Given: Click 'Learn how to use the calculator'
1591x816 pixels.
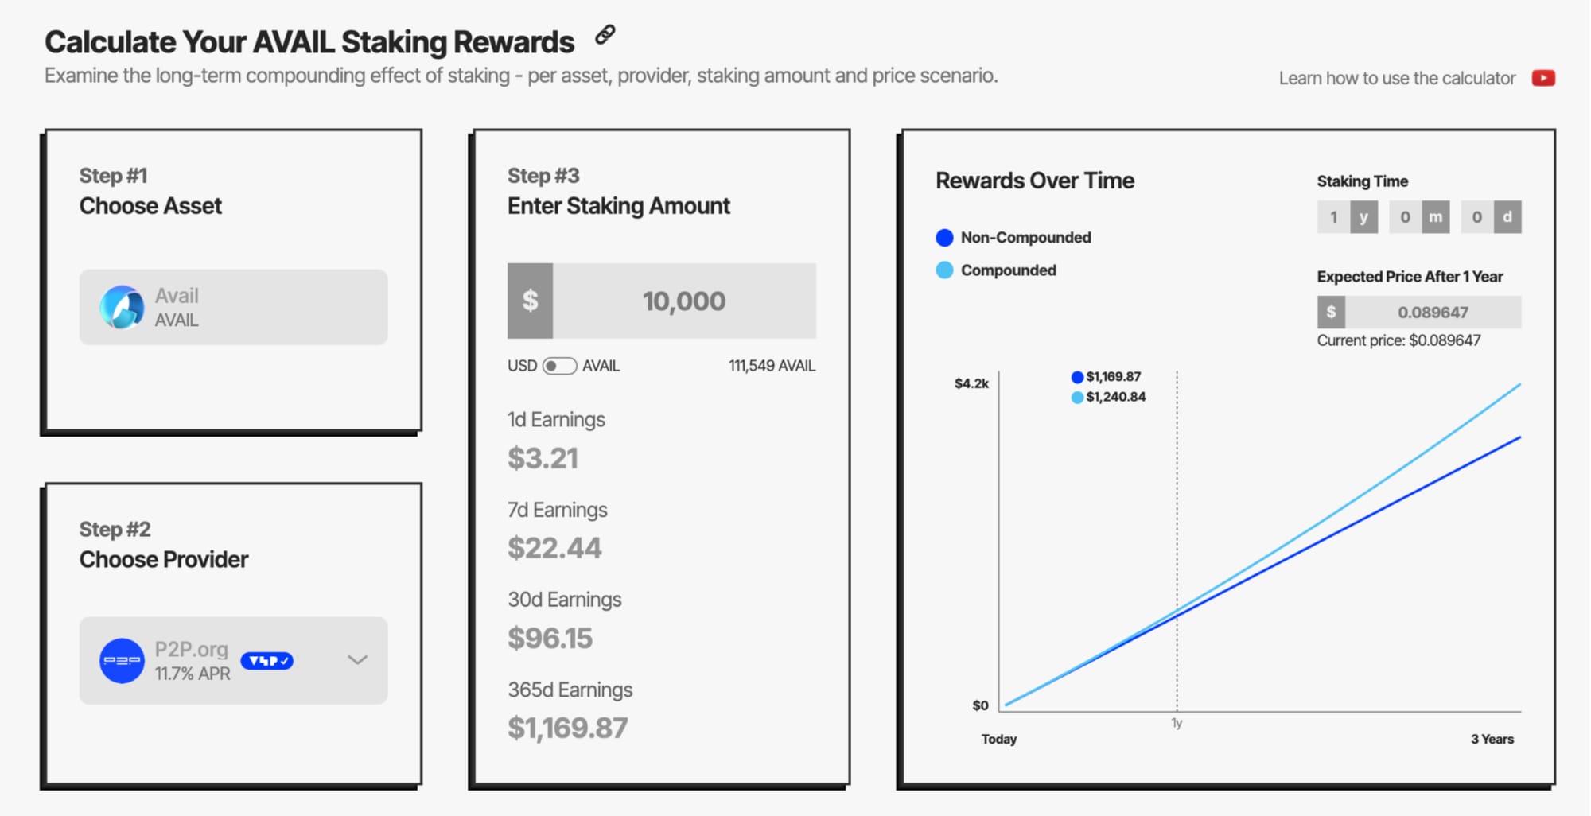Looking at the screenshot, I should (x=1397, y=78).
